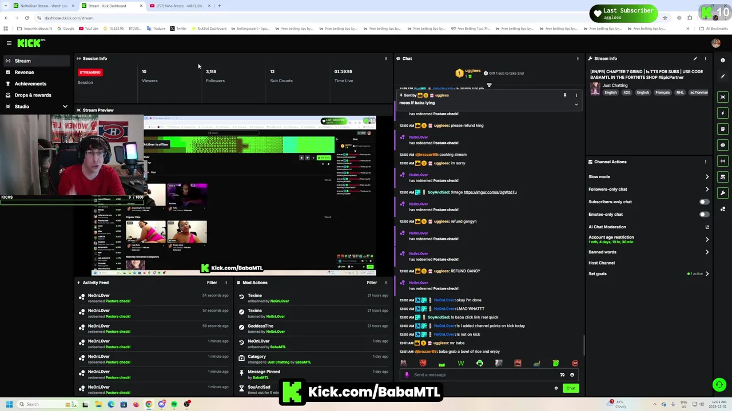Open new browser tab with plus

(x=220, y=6)
